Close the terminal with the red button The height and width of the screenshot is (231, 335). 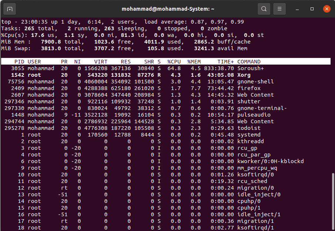tap(326, 9)
